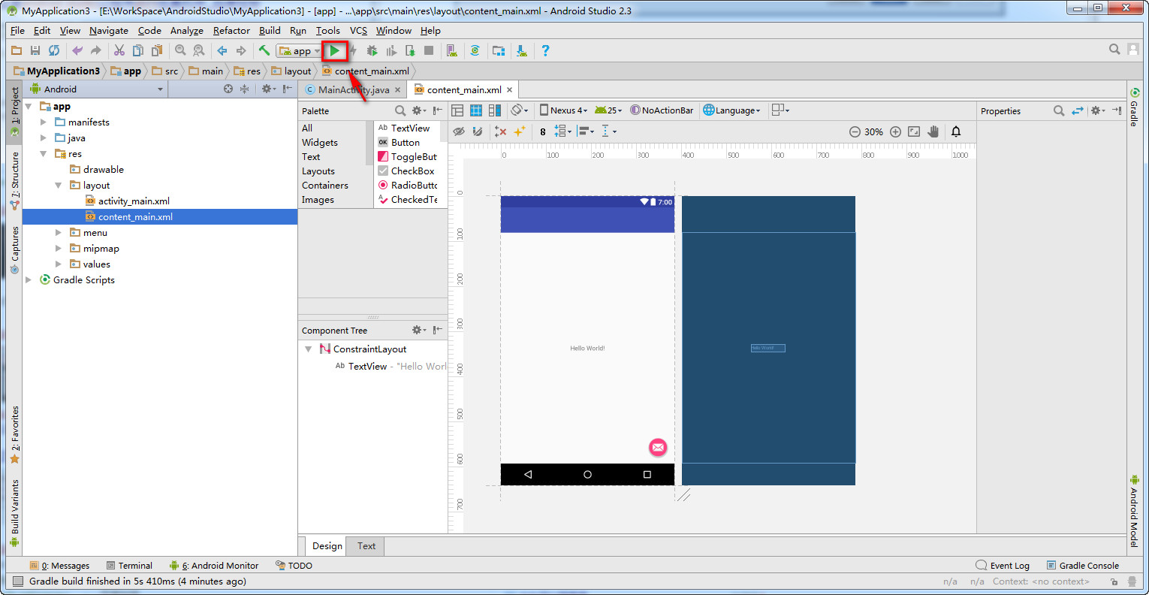
Task: Open the AVD Manager icon
Action: 451,50
